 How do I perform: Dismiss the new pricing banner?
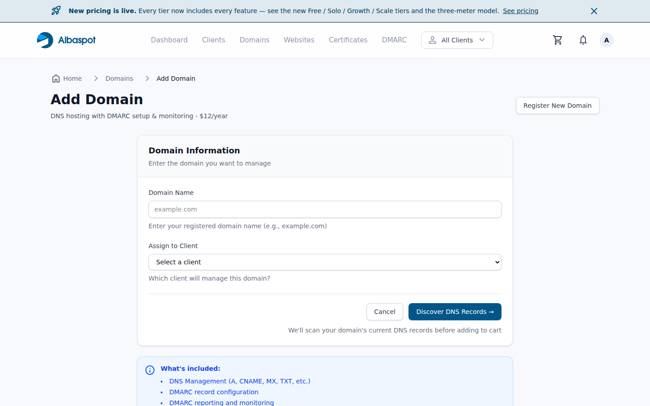pyautogui.click(x=594, y=11)
